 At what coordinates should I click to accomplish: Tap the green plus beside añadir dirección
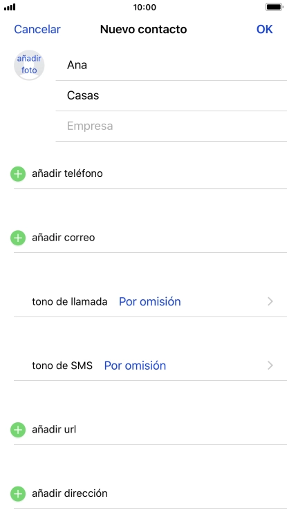pyautogui.click(x=18, y=494)
